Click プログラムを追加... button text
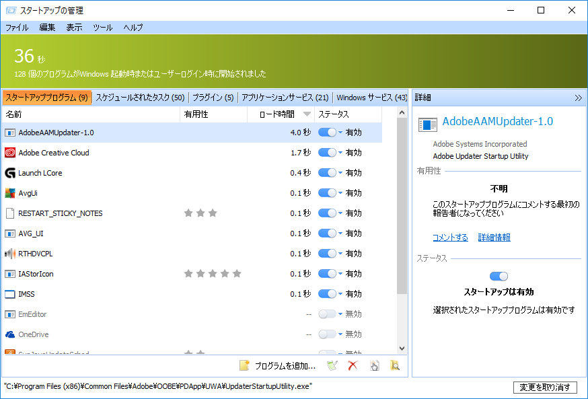Screen dimensions: 588x399 (285, 365)
